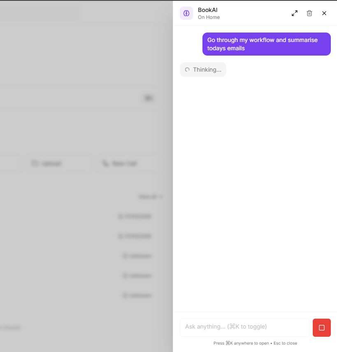Start a New Call from background page
This screenshot has width=337, height=352.
click(x=119, y=163)
